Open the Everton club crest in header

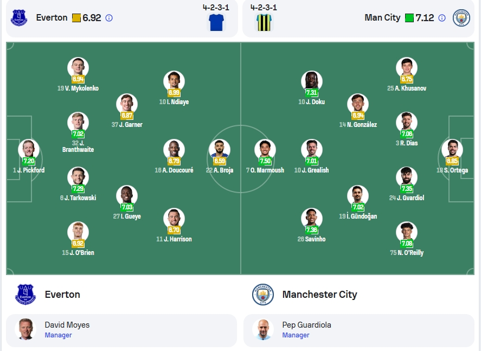click(19, 18)
